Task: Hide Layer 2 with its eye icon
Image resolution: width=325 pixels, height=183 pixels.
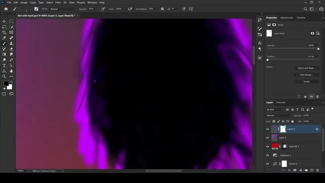Action: [x=268, y=138]
